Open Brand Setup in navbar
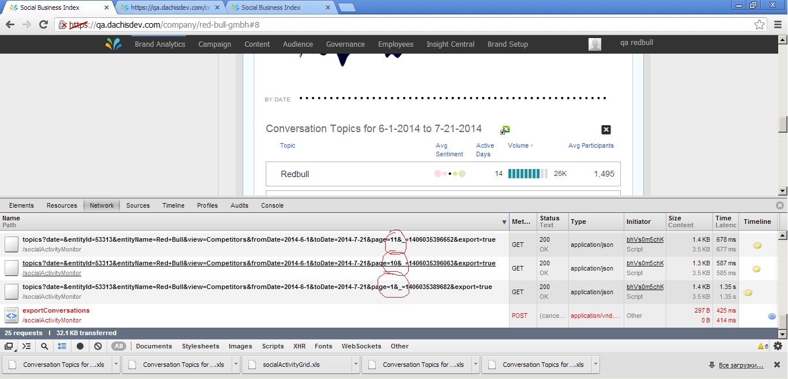This screenshot has height=379, width=788. tap(508, 44)
